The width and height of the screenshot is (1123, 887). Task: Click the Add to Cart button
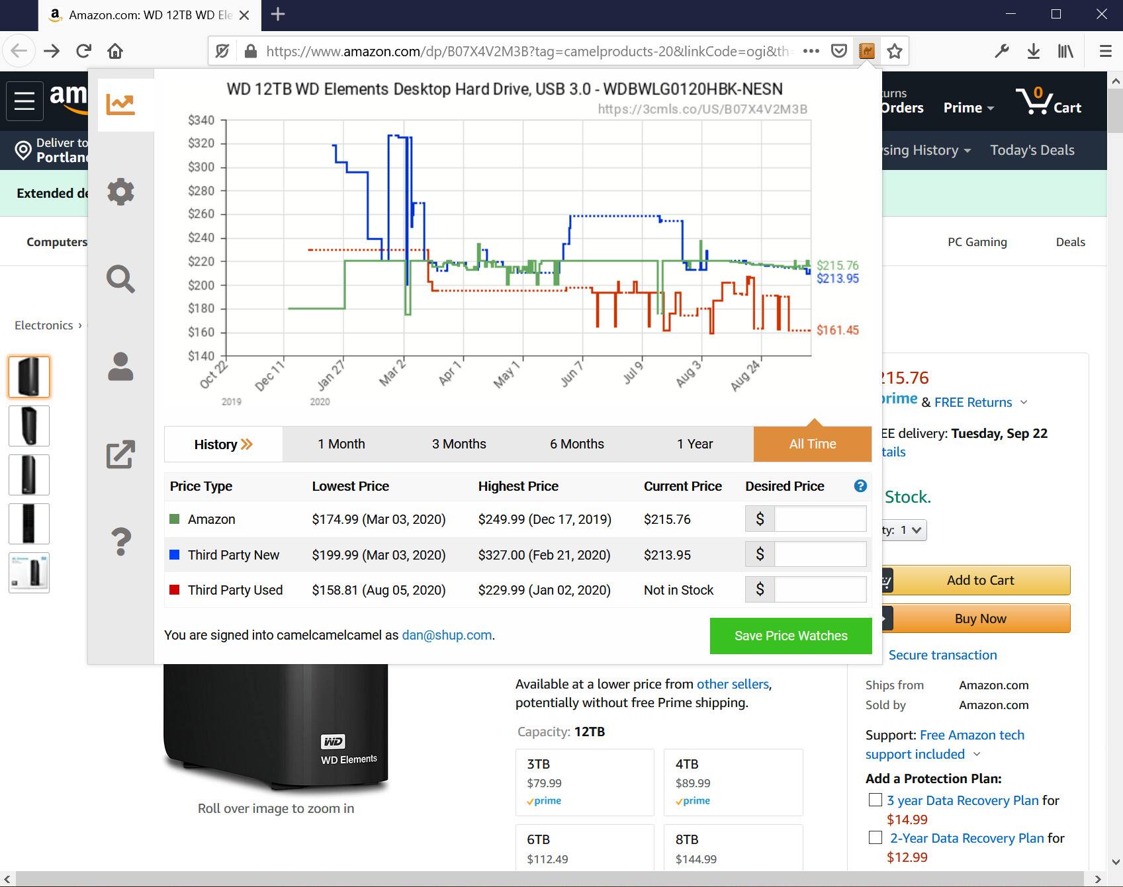979,580
